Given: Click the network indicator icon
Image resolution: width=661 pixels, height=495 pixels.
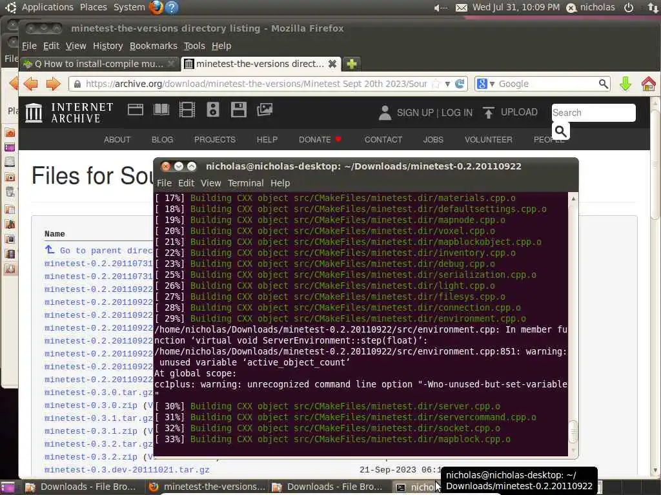Looking at the screenshot, I should pos(653,8).
